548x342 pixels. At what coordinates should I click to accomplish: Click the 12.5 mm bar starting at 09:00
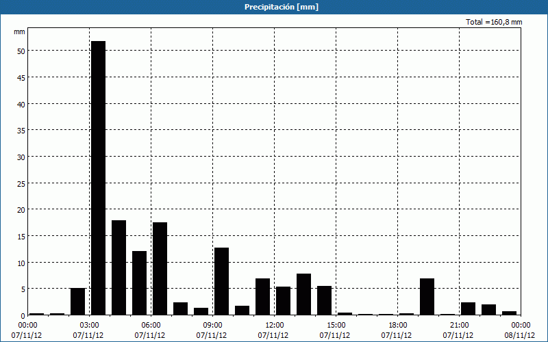point(221,281)
